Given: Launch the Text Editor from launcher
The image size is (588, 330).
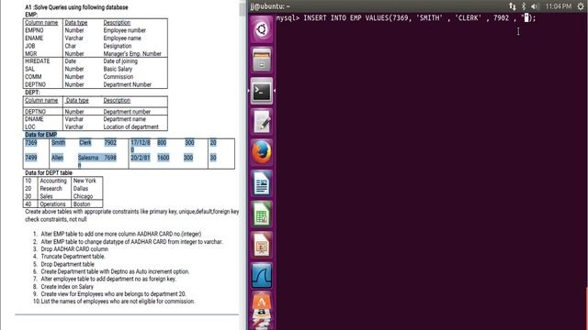Looking at the screenshot, I should [261, 122].
